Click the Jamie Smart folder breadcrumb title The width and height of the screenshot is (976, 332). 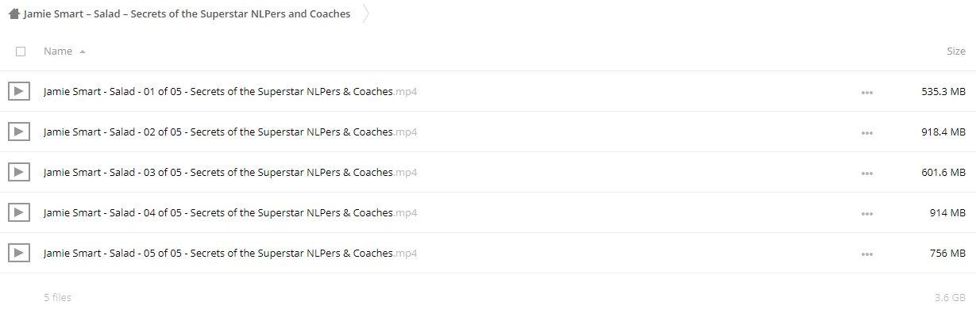click(187, 13)
